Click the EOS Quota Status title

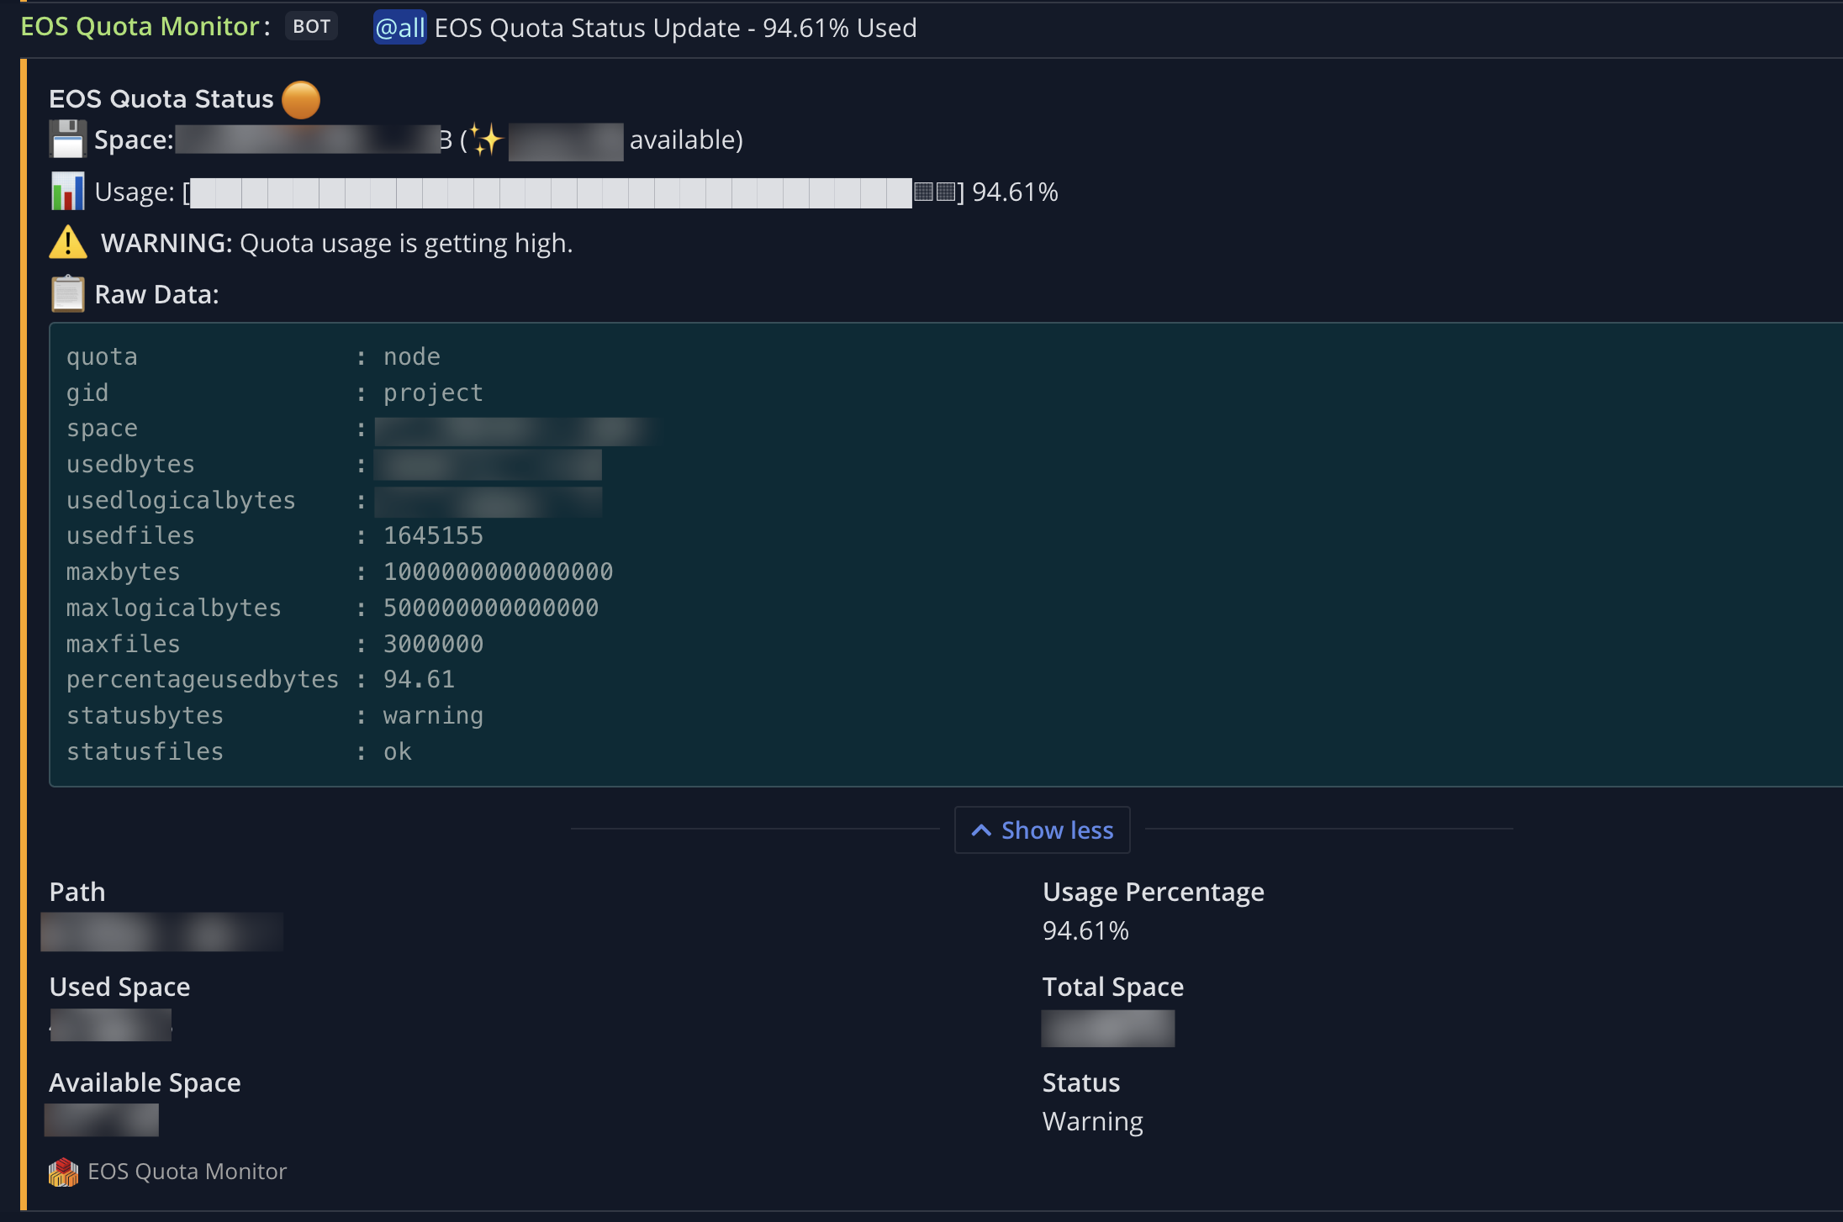point(161,99)
